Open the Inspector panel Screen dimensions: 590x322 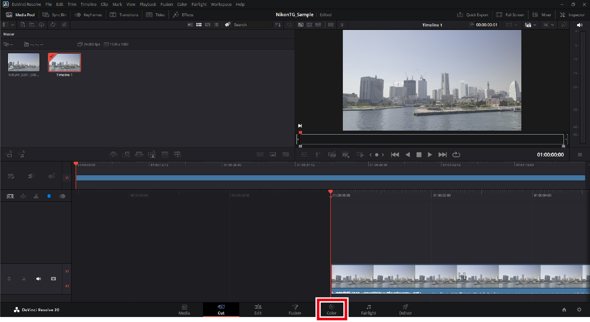(573, 15)
